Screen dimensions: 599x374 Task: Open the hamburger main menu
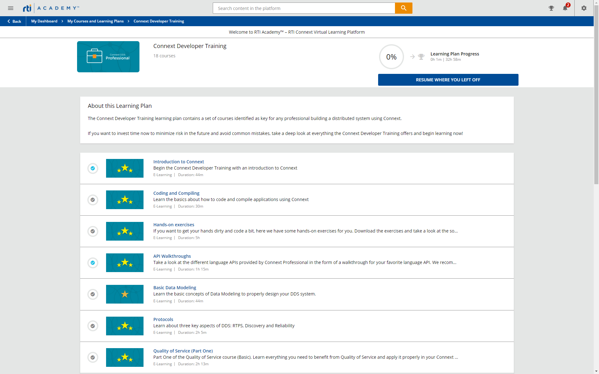tap(11, 8)
